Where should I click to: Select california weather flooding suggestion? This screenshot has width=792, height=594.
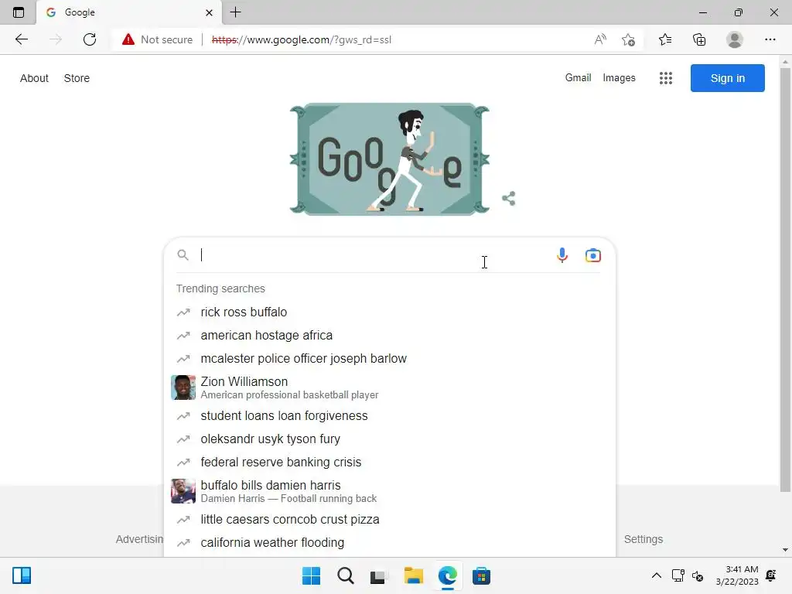point(389,542)
